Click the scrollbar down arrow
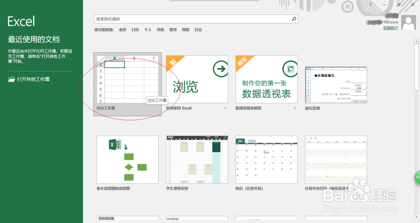420x223 pixels. (416, 217)
